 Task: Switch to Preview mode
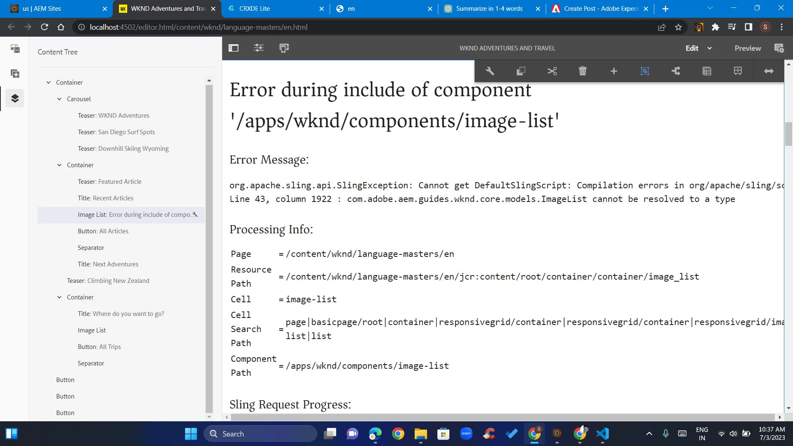[x=748, y=48]
